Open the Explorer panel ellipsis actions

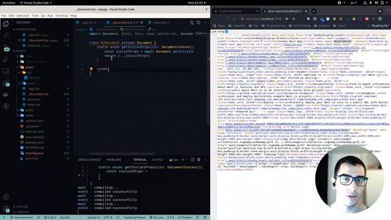(x=67, y=23)
